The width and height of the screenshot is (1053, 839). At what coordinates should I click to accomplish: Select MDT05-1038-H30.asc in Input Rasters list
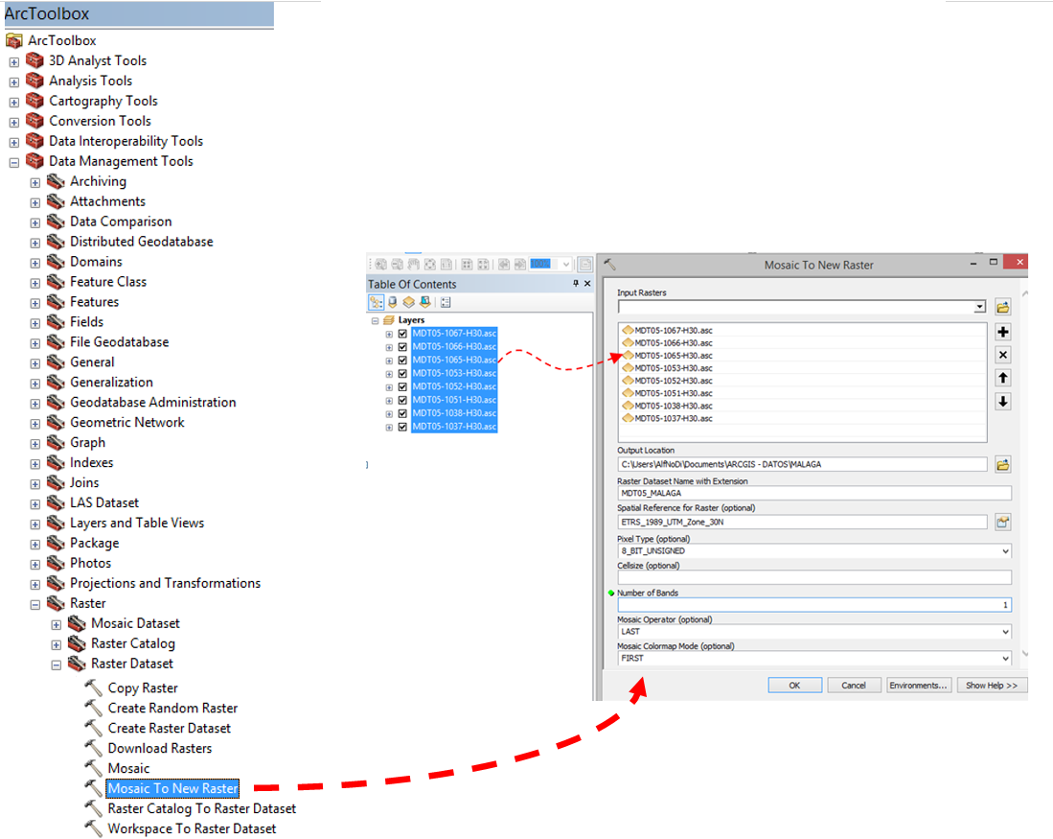[673, 406]
